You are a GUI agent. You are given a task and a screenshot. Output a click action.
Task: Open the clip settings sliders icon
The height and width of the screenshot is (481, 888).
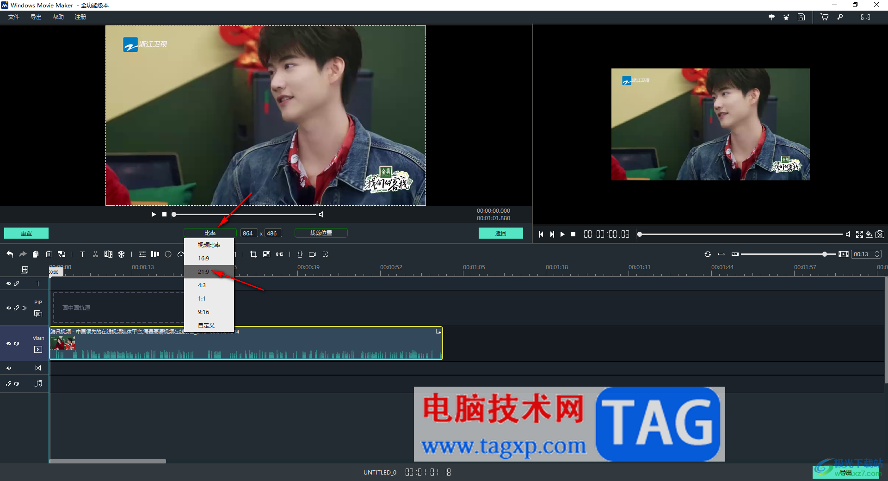tap(142, 254)
